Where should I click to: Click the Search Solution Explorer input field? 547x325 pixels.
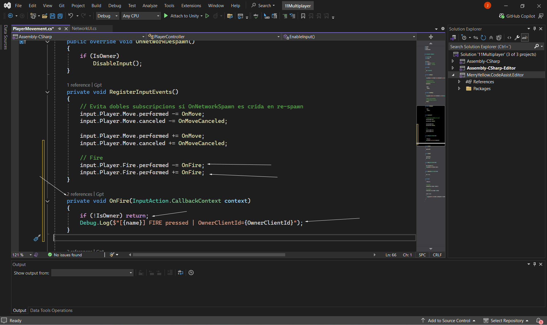[x=491, y=46]
